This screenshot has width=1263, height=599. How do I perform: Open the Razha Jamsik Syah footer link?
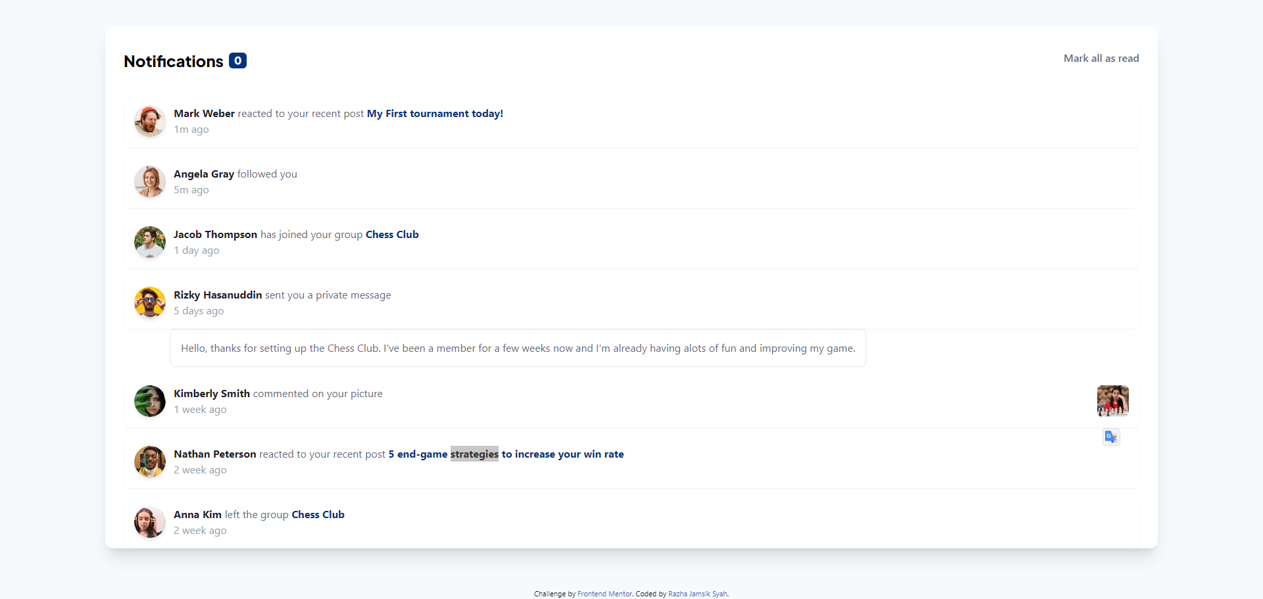pos(697,593)
